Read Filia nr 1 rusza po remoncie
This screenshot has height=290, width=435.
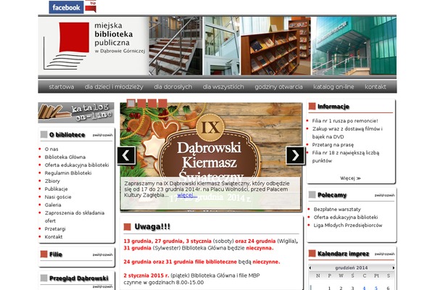point(345,121)
